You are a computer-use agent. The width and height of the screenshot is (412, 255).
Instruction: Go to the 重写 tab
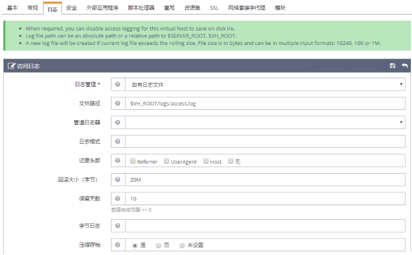click(x=169, y=8)
